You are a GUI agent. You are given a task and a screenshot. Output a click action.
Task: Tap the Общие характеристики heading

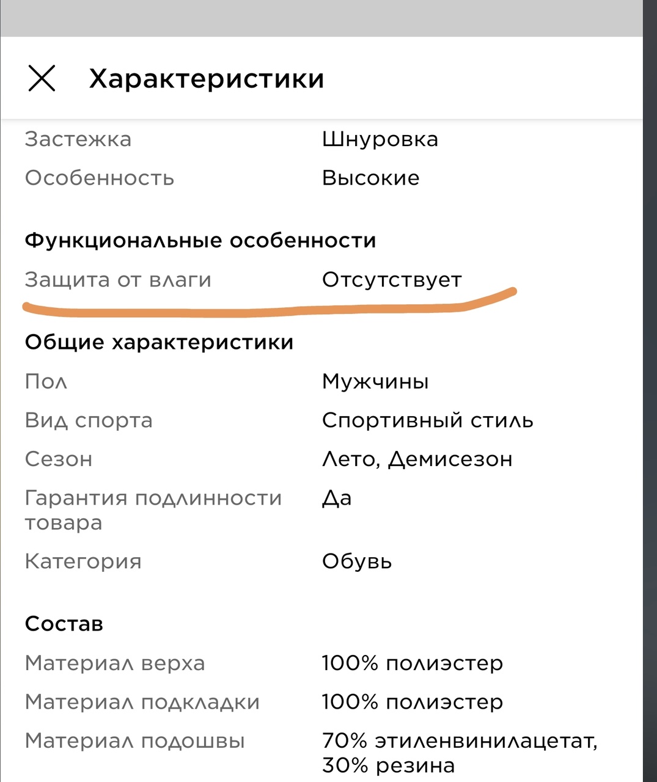pyautogui.click(x=160, y=343)
